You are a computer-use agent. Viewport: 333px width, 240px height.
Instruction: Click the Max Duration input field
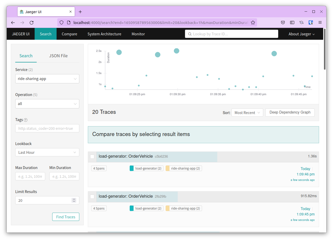[30, 177]
